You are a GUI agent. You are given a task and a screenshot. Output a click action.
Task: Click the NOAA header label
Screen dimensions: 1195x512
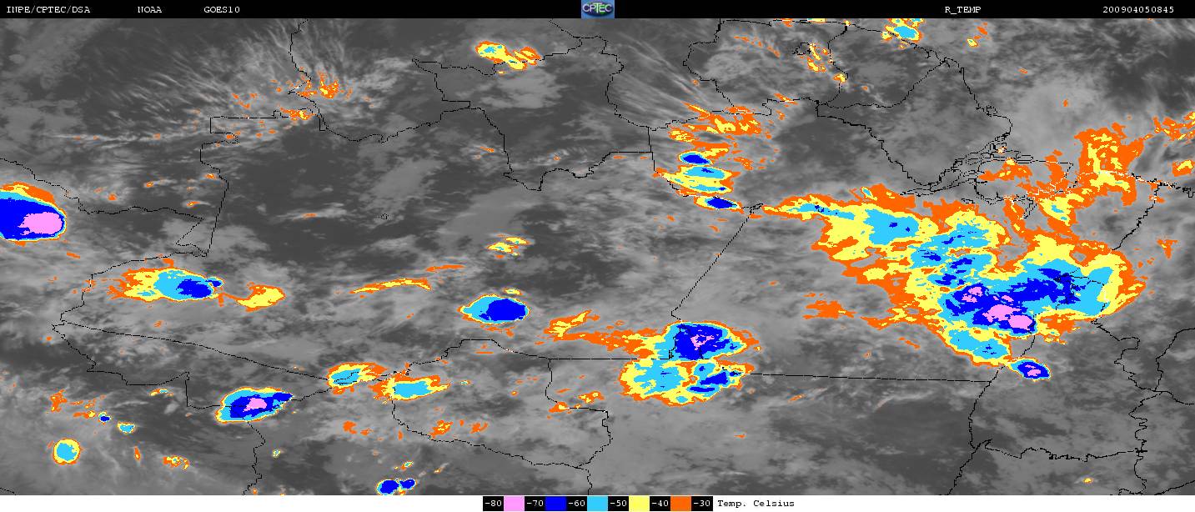(x=150, y=10)
